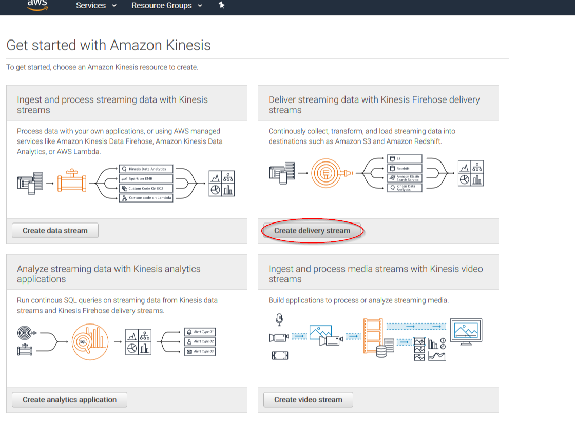575x425 pixels.
Task: Click 'Run continous SQL queries' description text
Action: coord(118,306)
